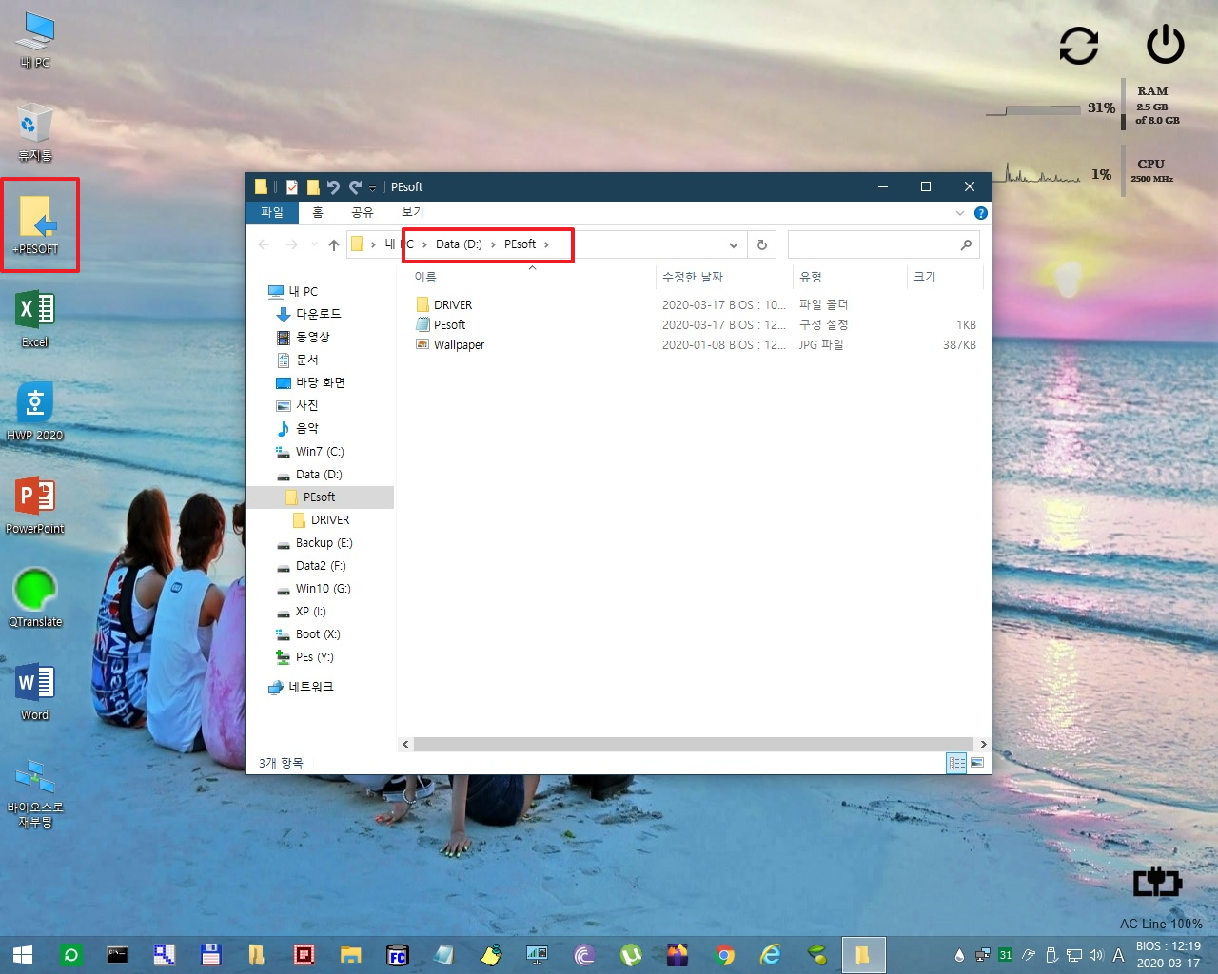This screenshot has height=974, width=1218.
Task: Click the power shutdown icon on desktop
Action: click(x=1165, y=45)
